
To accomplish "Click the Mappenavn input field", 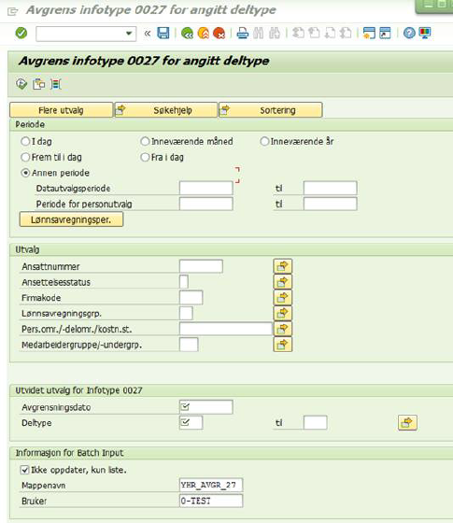I will (x=211, y=485).
